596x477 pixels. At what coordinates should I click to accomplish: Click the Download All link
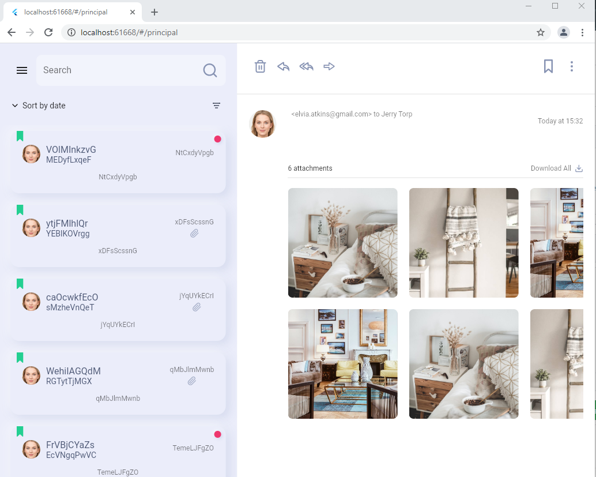(x=551, y=168)
